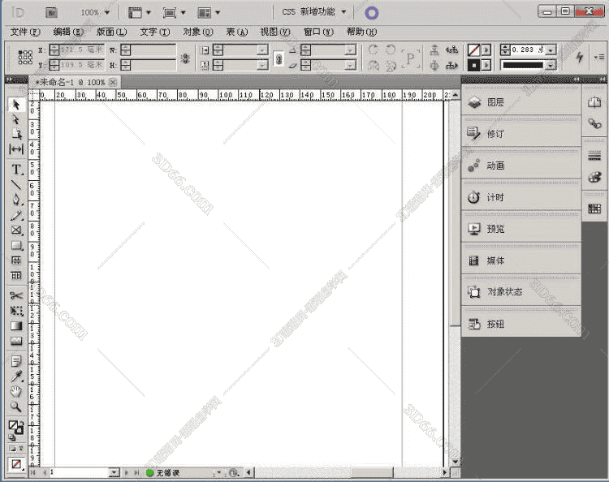
Task: Select the Pen tool
Action: coord(16,200)
